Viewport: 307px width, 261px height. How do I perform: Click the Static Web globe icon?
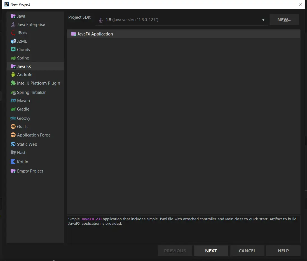click(x=13, y=144)
